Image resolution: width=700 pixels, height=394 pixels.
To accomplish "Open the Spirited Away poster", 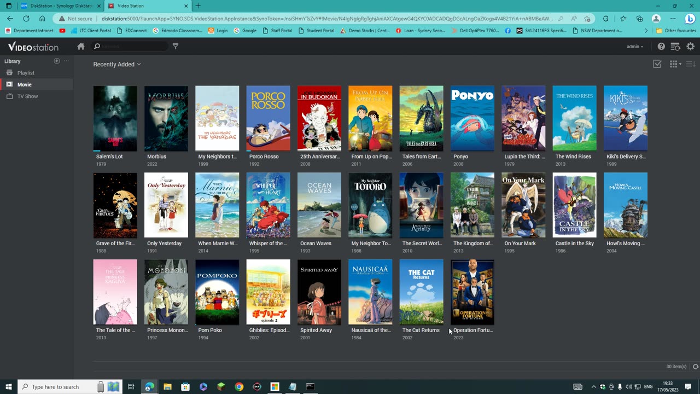I will 319,292.
